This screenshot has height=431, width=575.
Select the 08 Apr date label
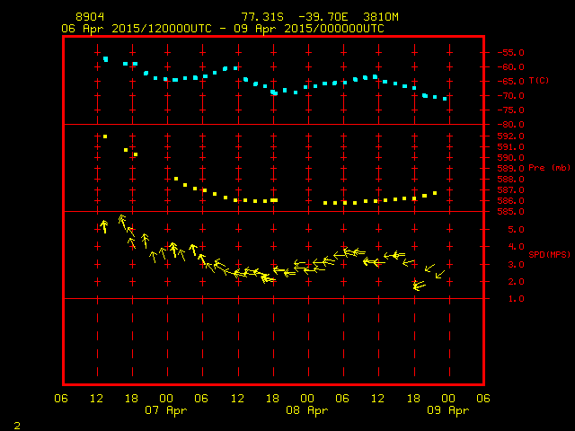(x=307, y=410)
